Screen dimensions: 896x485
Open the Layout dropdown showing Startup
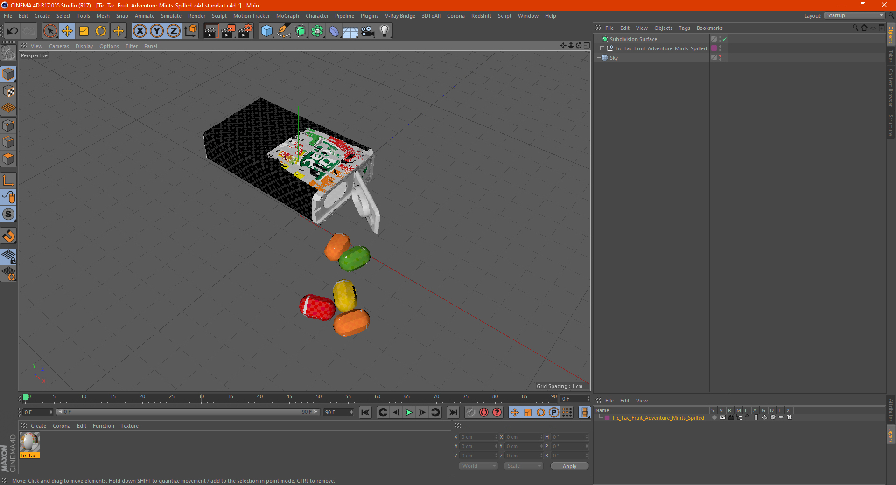[x=854, y=15]
